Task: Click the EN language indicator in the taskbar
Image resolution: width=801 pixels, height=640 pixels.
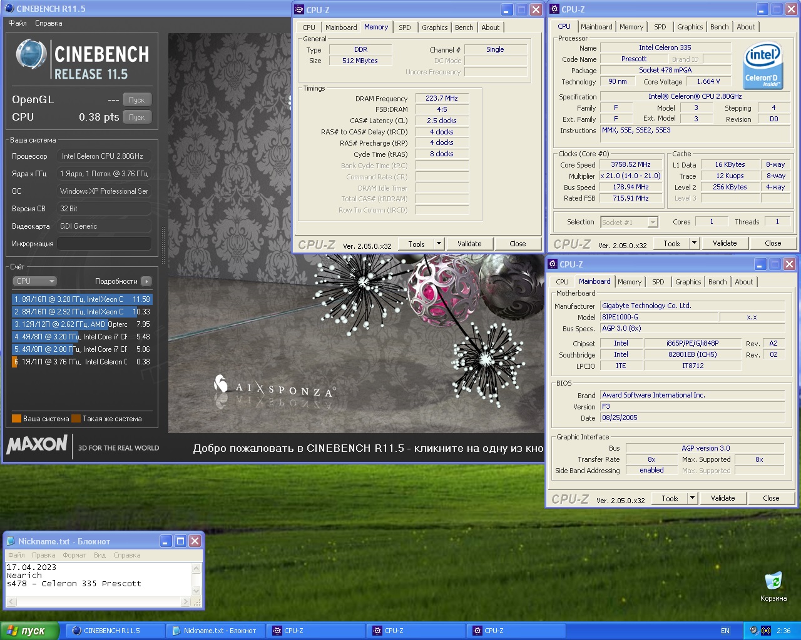Action: 725,631
